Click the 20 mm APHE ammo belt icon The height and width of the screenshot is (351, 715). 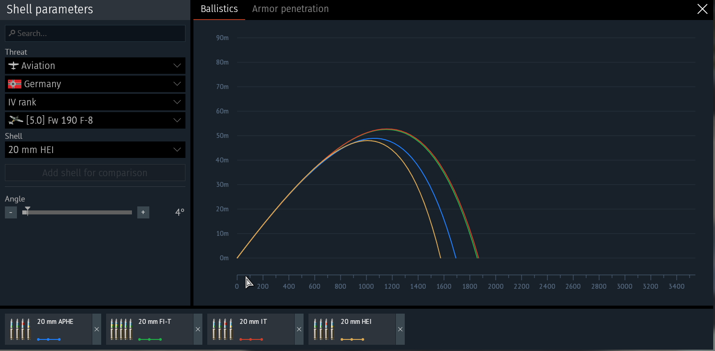pyautogui.click(x=21, y=329)
